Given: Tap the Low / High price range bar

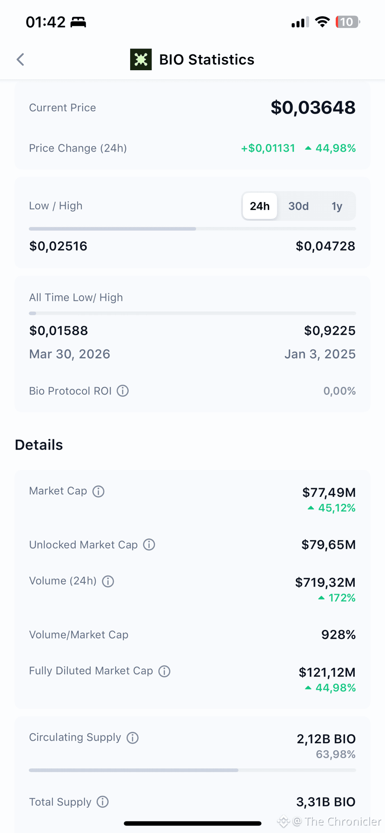Looking at the screenshot, I should click(x=192, y=229).
